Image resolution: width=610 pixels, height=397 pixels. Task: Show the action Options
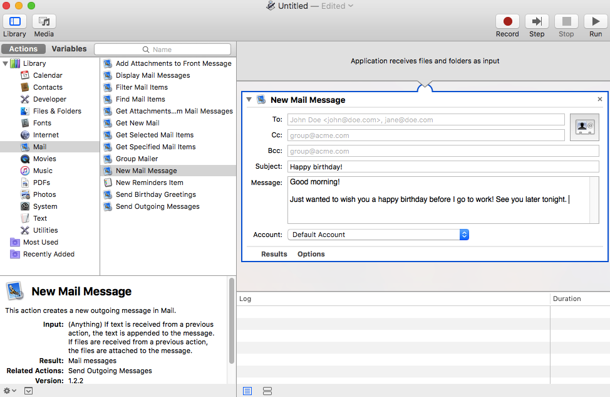tap(311, 254)
